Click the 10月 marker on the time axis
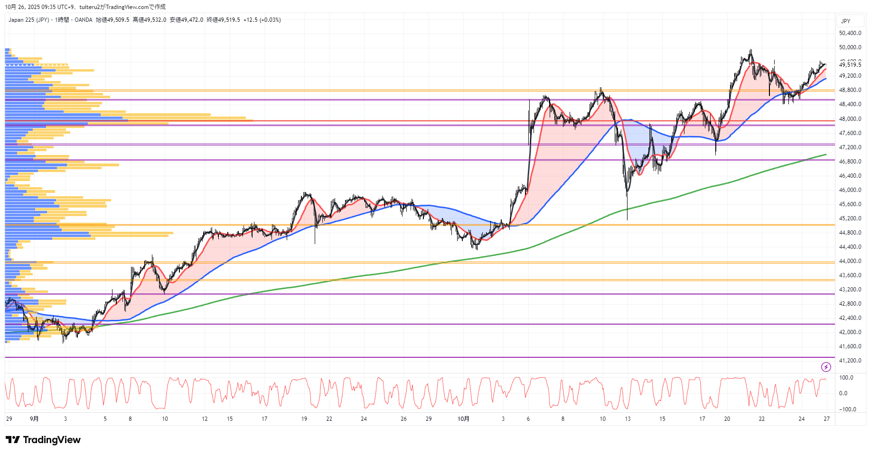871x454 pixels. pos(463,419)
